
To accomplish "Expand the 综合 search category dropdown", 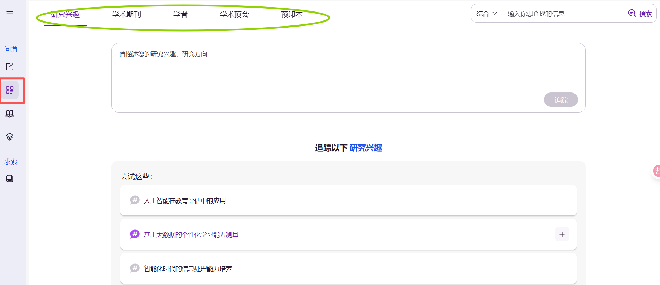I will [486, 14].
